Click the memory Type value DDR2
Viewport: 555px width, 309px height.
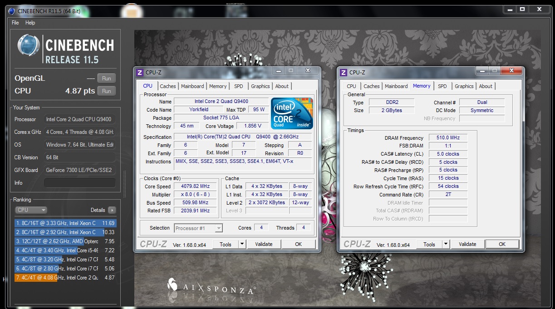(x=391, y=103)
